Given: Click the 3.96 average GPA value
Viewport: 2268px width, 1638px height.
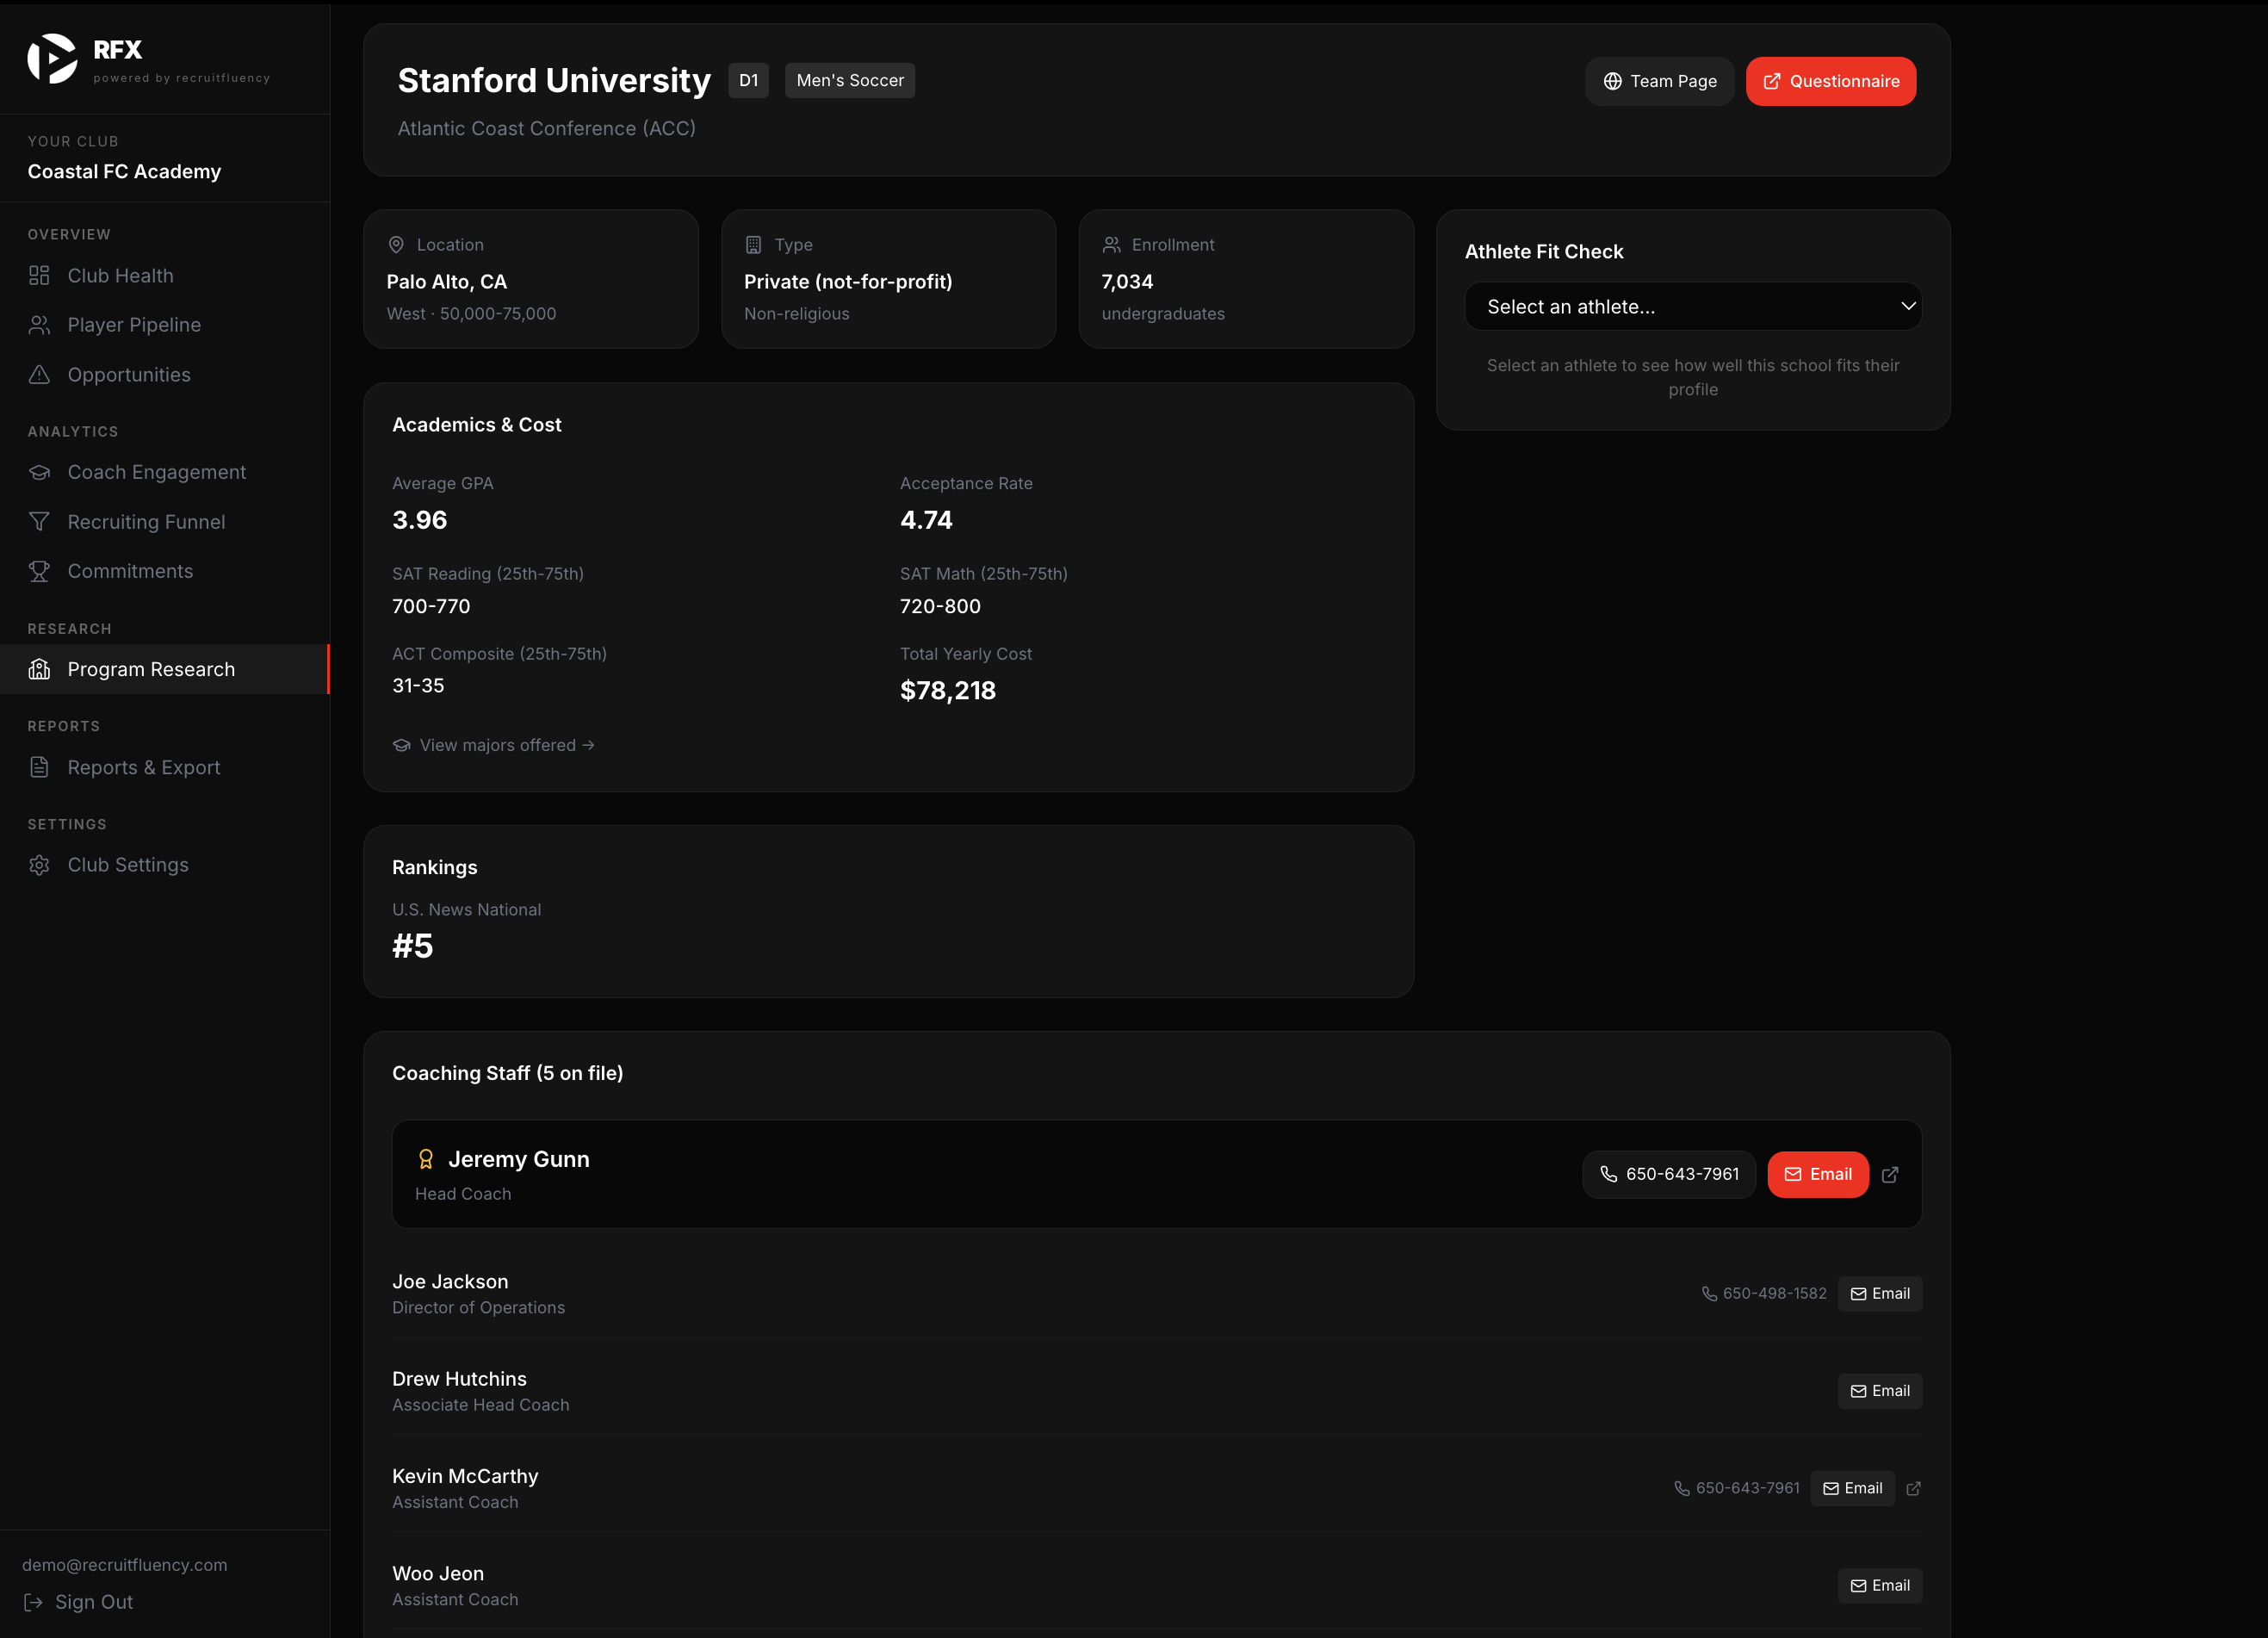Looking at the screenshot, I should [419, 520].
